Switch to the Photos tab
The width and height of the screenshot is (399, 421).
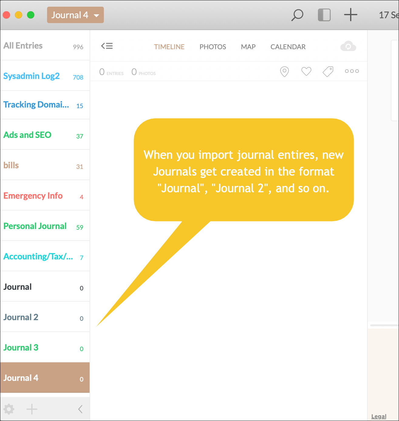[213, 47]
